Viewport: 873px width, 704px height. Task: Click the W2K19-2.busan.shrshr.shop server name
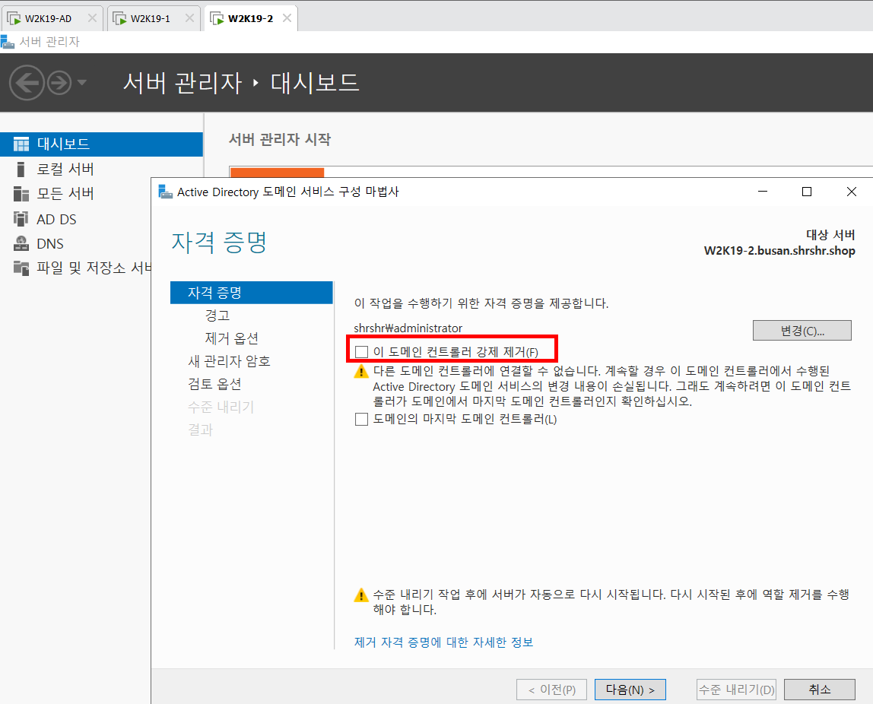coord(779,250)
